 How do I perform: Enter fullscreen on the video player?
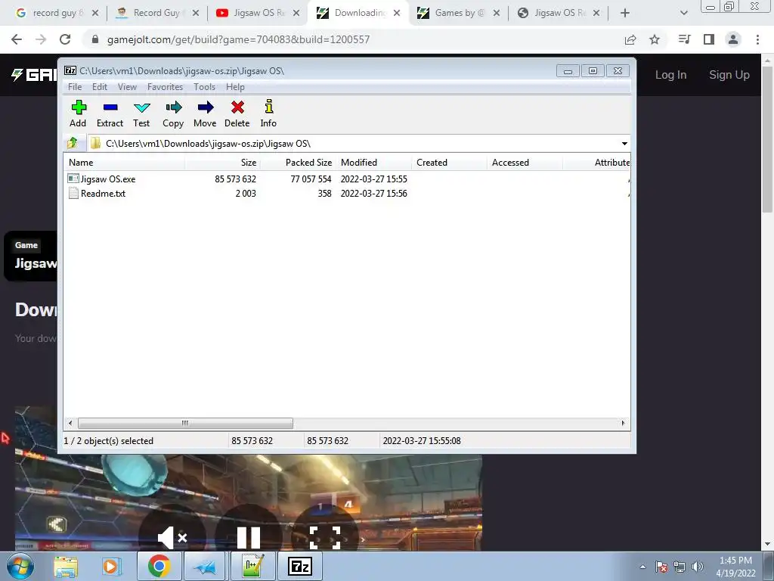pos(325,538)
